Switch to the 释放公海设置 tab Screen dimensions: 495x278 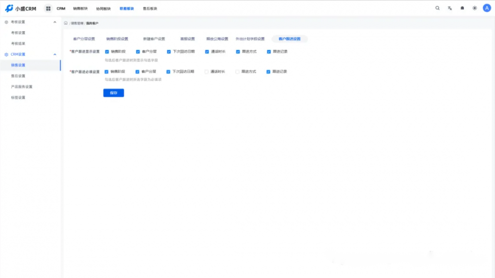[217, 39]
